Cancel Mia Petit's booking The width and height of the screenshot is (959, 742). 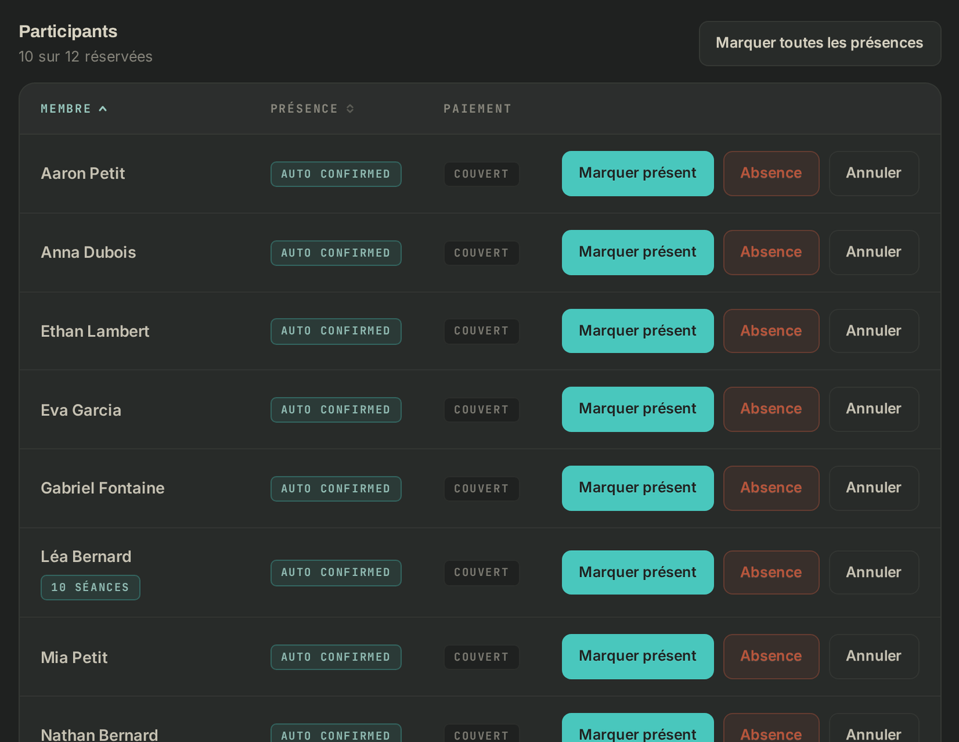[874, 656]
